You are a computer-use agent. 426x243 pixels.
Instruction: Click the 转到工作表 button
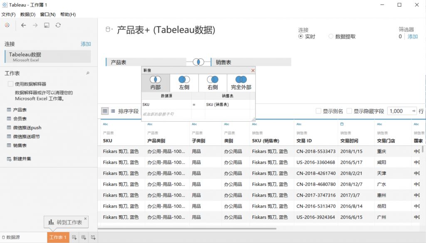click(66, 222)
